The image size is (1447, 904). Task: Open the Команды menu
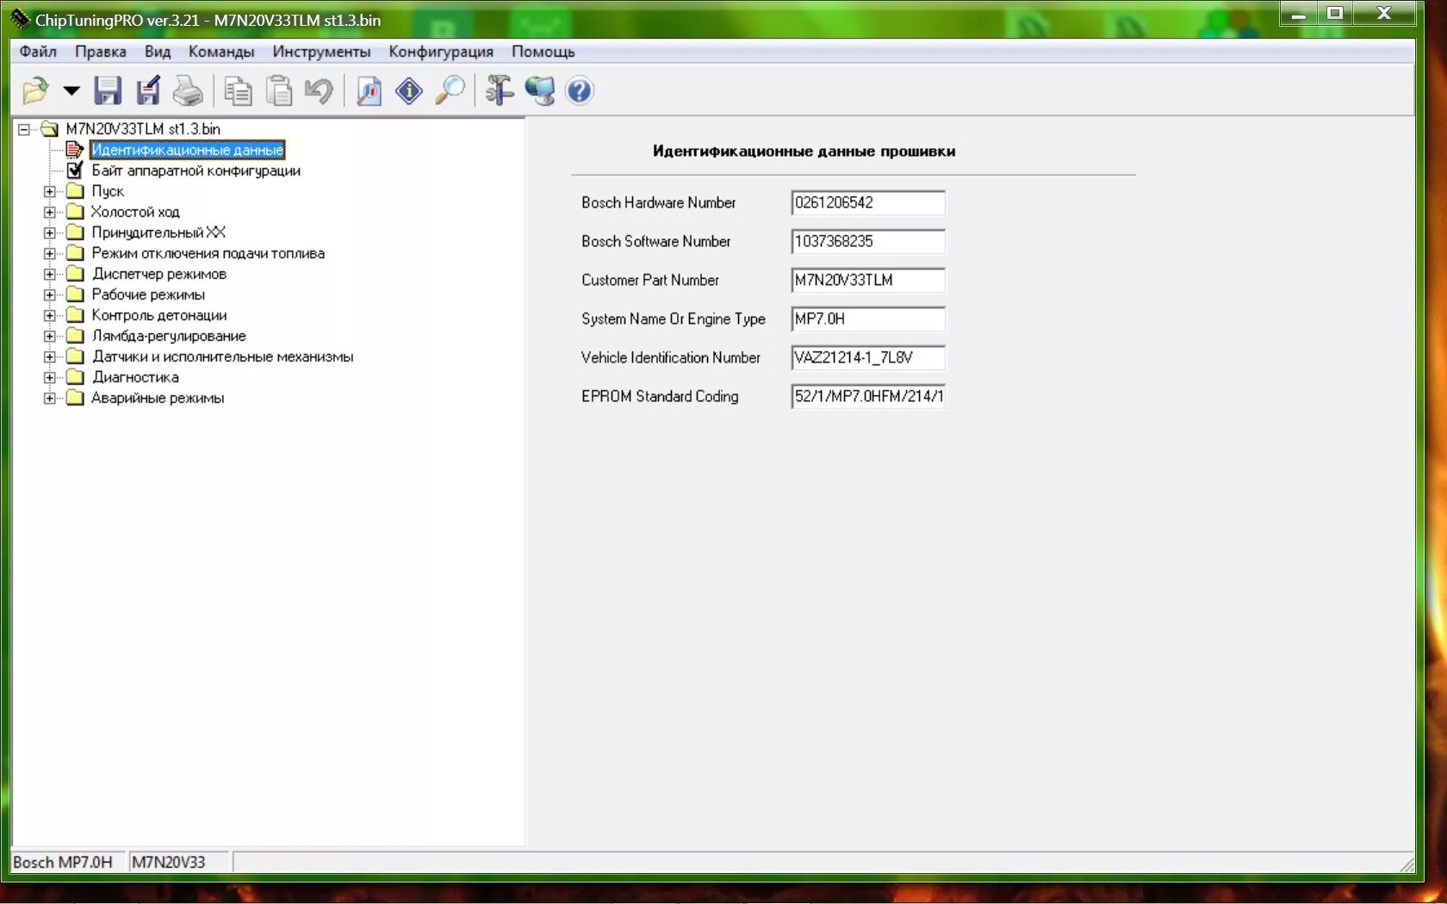coord(221,52)
